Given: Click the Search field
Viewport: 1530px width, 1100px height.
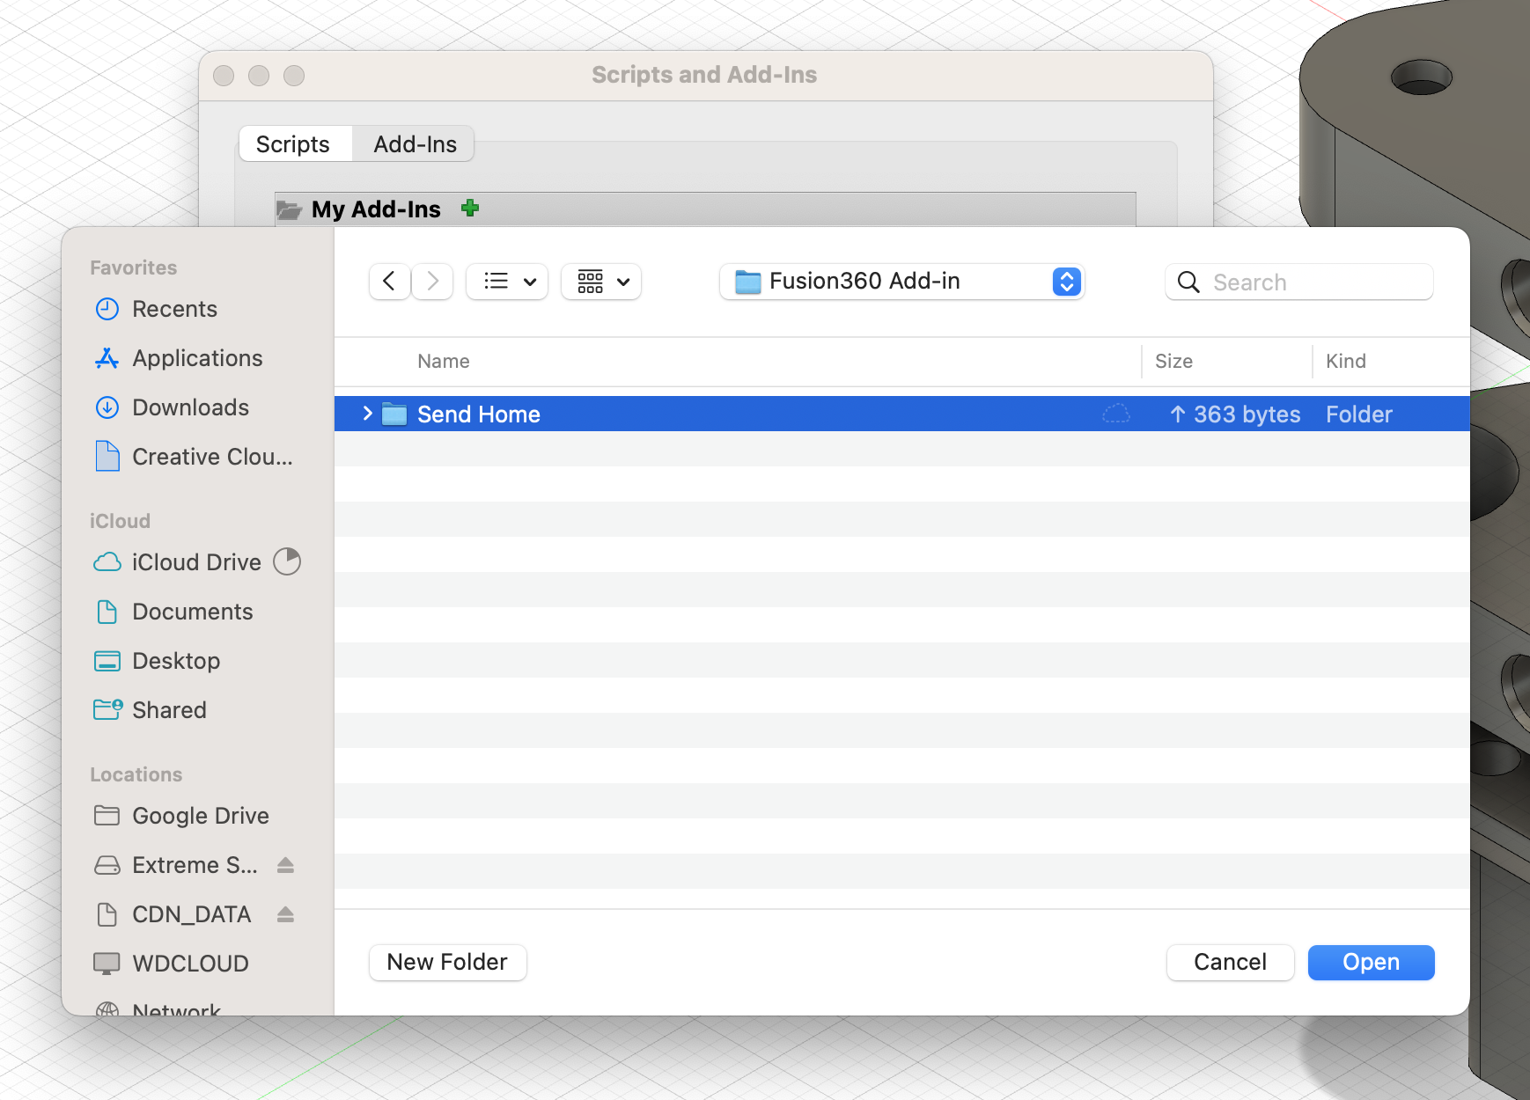Looking at the screenshot, I should pyautogui.click(x=1299, y=282).
